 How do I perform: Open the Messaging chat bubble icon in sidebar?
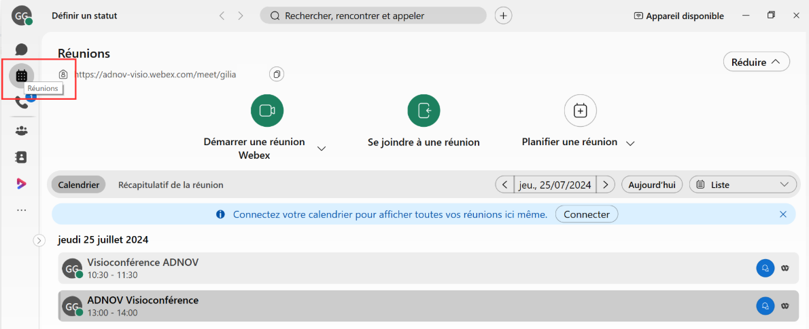tap(21, 50)
